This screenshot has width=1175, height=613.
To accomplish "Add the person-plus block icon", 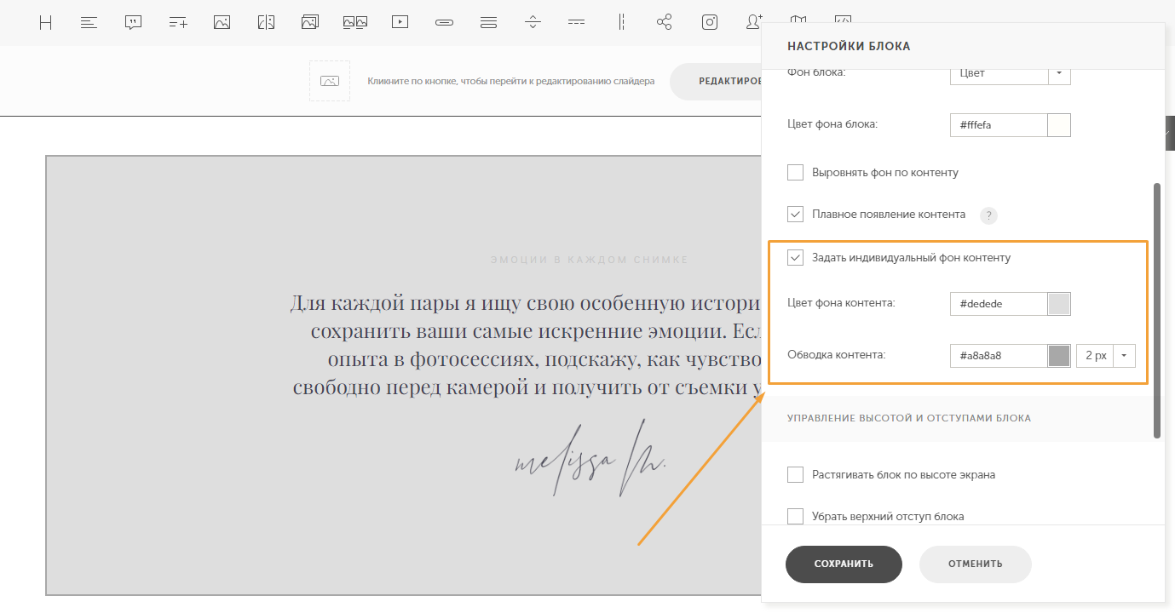I will 754,22.
